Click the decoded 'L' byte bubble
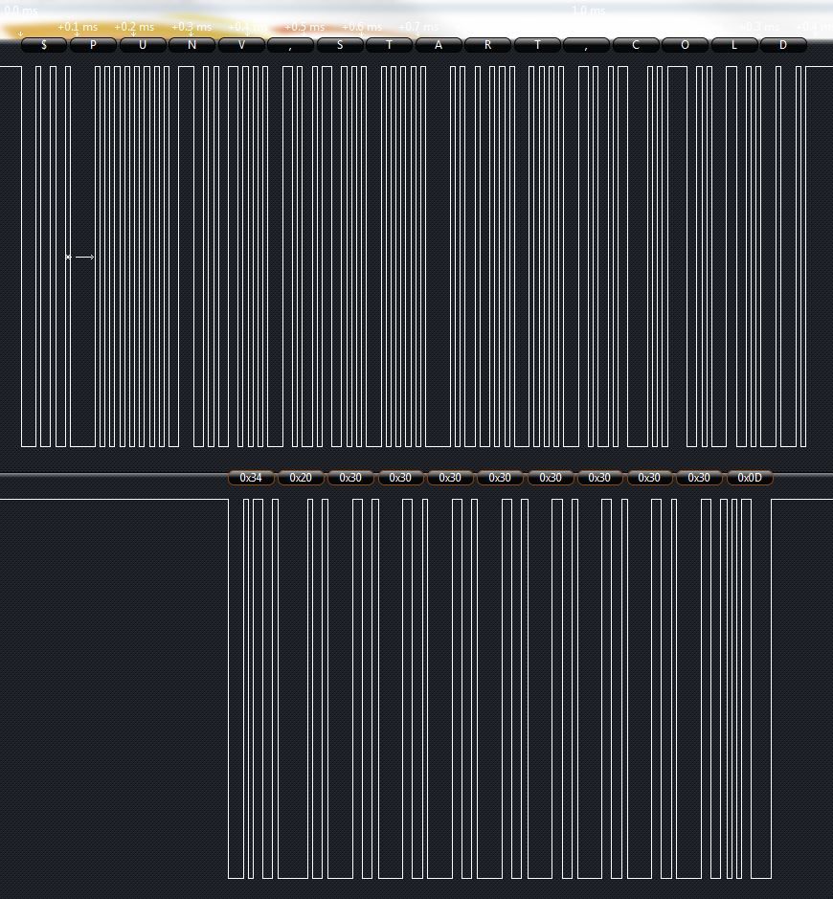 click(734, 45)
